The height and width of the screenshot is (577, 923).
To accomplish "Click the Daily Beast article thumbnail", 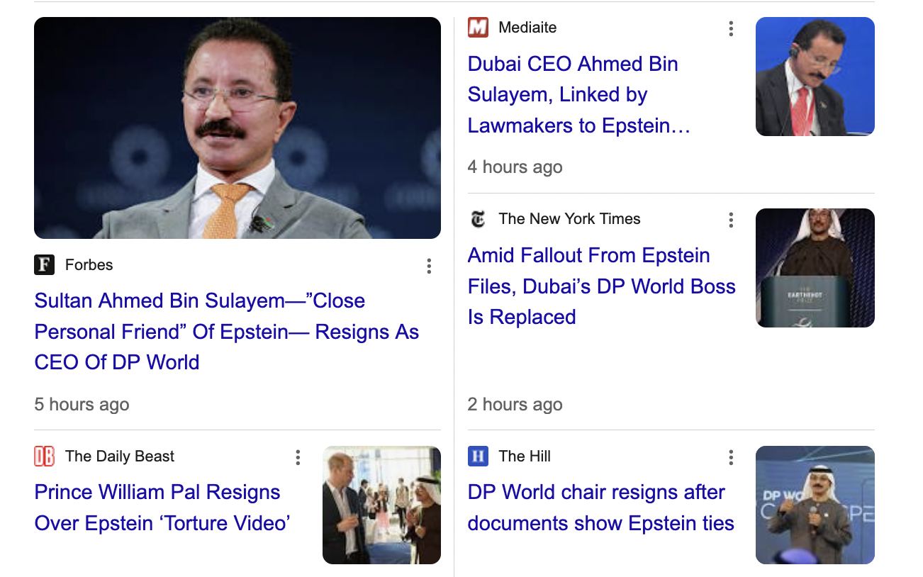I will 381,505.
